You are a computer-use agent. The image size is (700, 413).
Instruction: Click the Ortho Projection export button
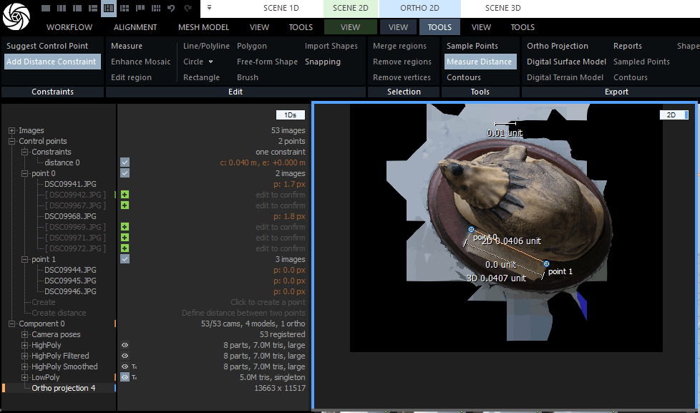tap(557, 46)
